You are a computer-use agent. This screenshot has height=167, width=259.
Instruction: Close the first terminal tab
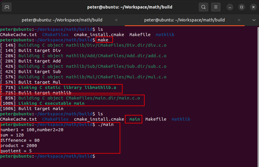[116, 20]
